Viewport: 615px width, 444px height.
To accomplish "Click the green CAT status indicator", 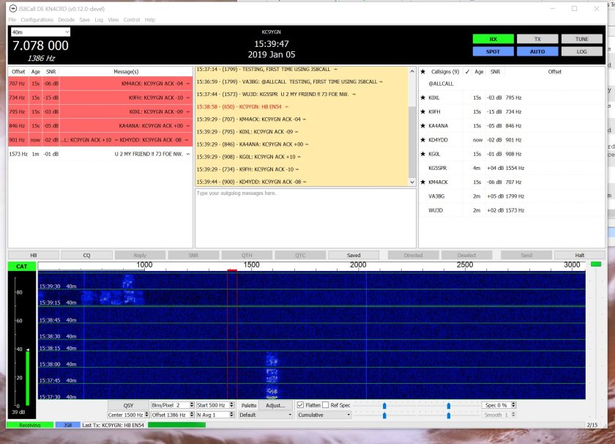I will pyautogui.click(x=22, y=267).
